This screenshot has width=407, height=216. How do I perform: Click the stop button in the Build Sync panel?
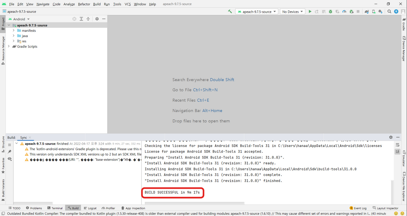[10, 145]
